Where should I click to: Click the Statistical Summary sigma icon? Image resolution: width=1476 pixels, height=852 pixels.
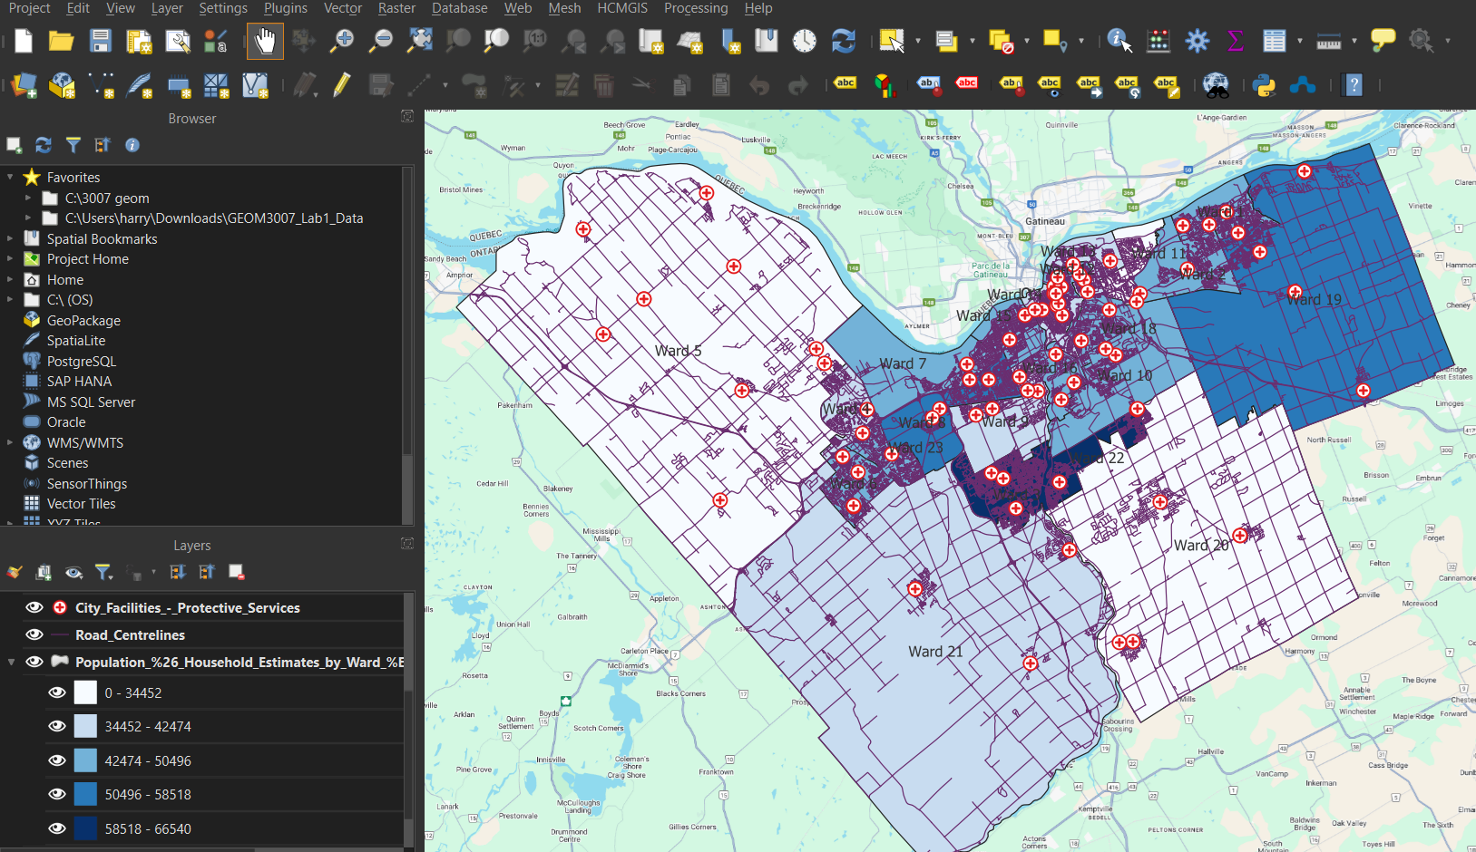pyautogui.click(x=1235, y=41)
